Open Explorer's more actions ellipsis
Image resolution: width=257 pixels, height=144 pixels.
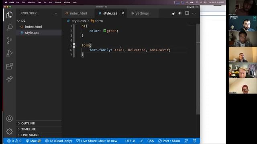tap(55, 13)
